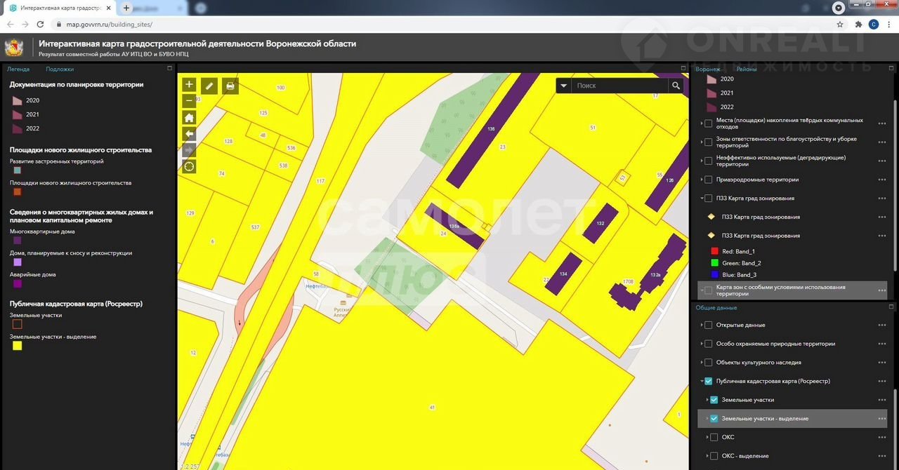The height and width of the screenshot is (470, 899).
Task: Open options menu for Приаэродромные территории layer
Action: (x=882, y=180)
